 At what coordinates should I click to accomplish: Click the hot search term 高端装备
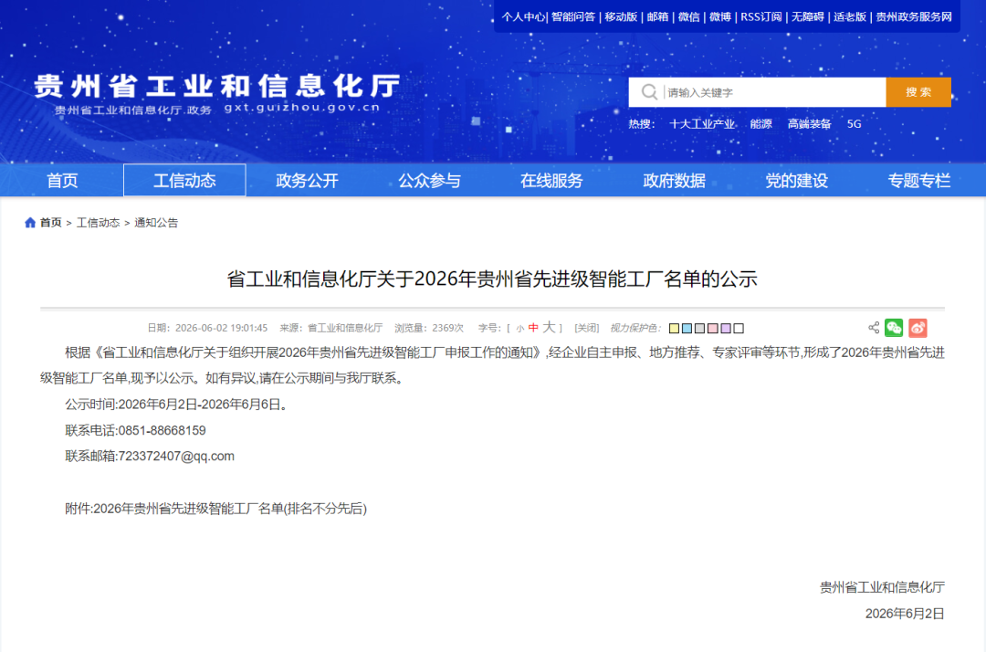[809, 124]
